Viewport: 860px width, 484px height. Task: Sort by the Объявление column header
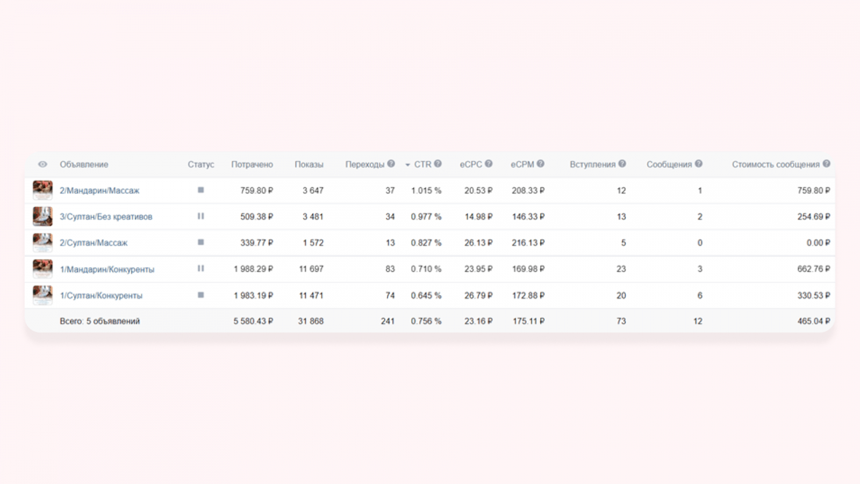[84, 165]
